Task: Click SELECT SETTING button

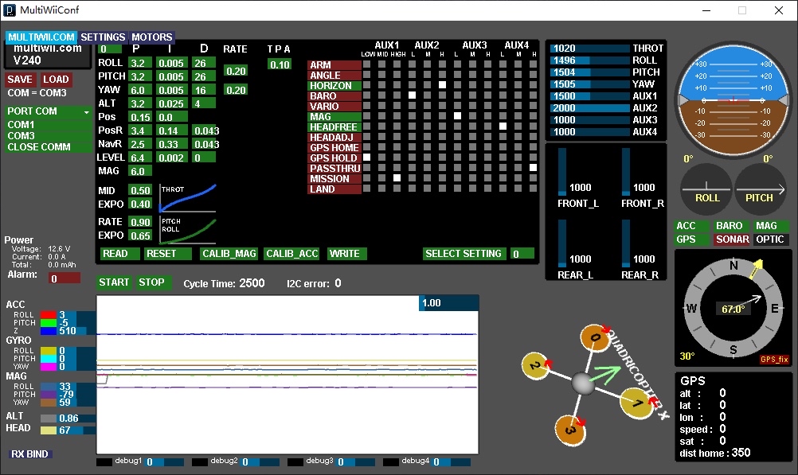Action: tap(464, 254)
